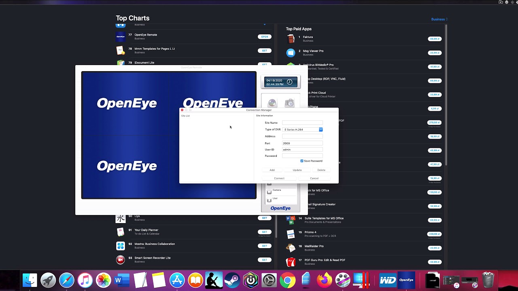Viewport: 518px width, 291px height.
Task: Open App Store from the Dock
Action: (177, 280)
